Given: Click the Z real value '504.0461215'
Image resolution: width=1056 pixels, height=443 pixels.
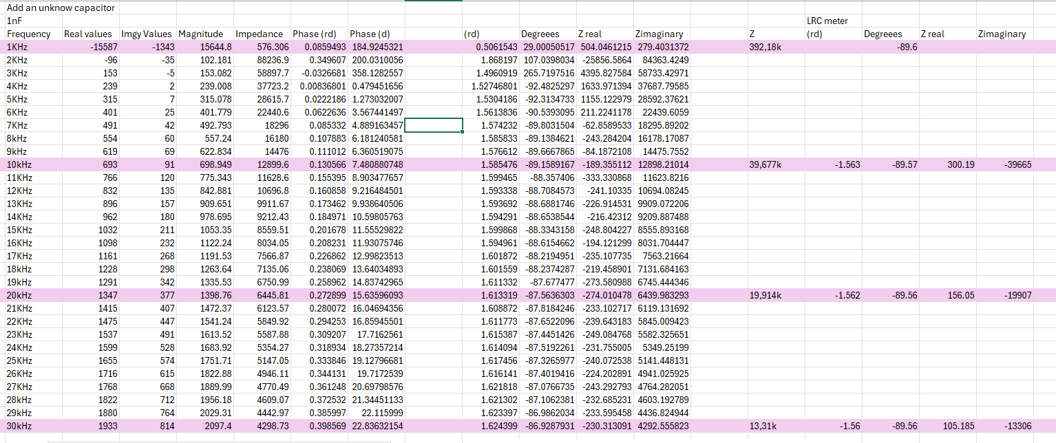Looking at the screenshot, I should click(x=604, y=47).
